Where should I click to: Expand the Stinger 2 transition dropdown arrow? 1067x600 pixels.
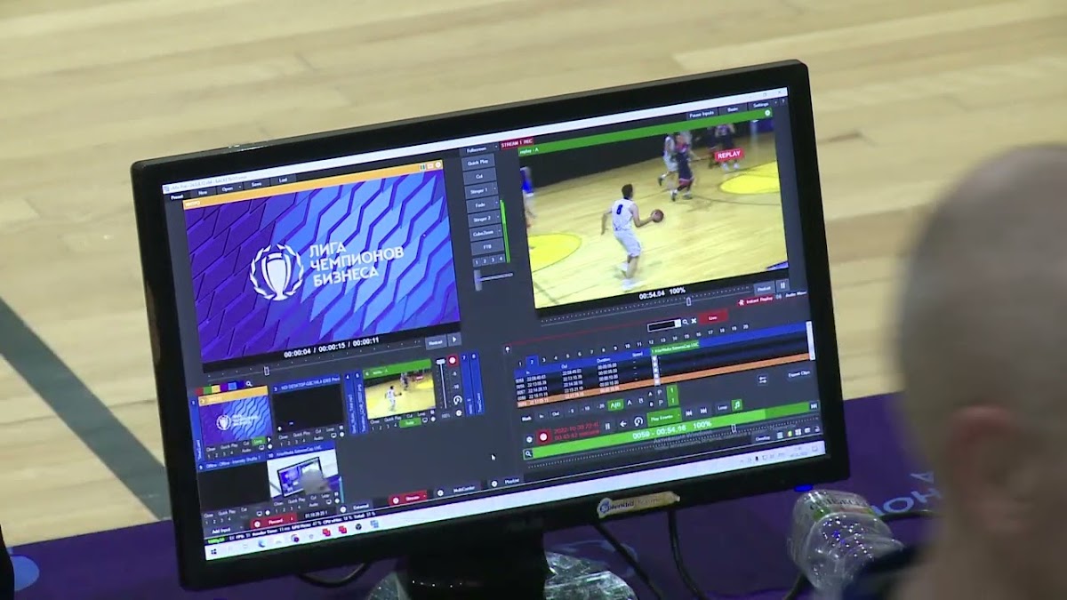(496, 218)
